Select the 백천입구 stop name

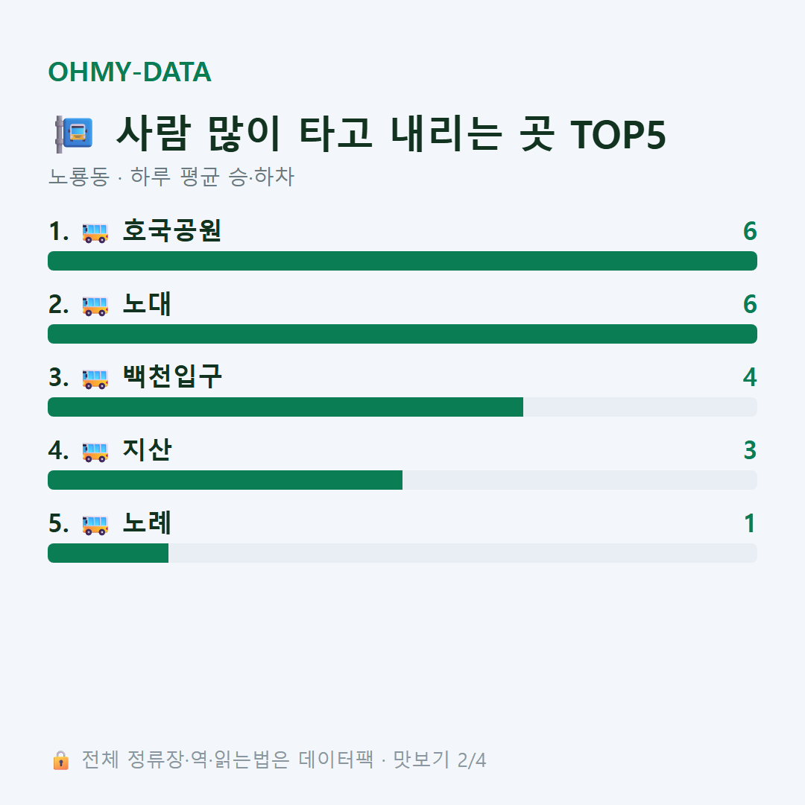click(x=172, y=377)
